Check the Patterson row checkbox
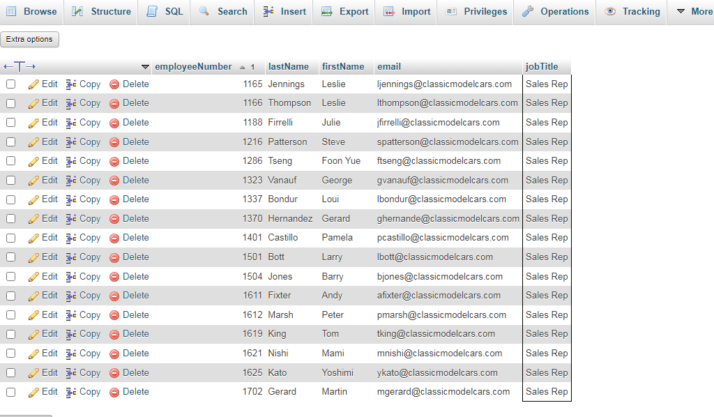Viewport: 714px width, 417px height. pyautogui.click(x=11, y=142)
